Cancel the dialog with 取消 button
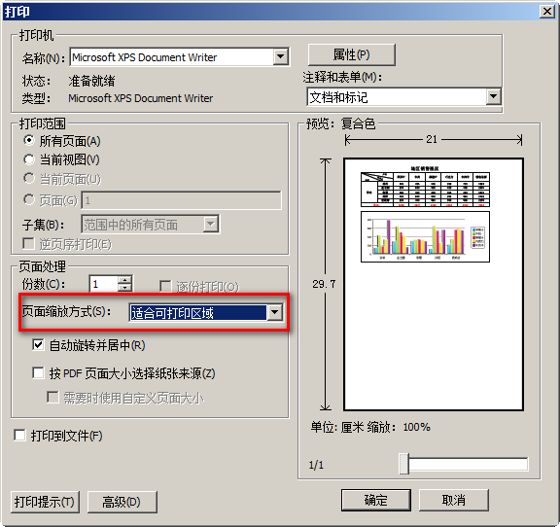 [x=454, y=500]
